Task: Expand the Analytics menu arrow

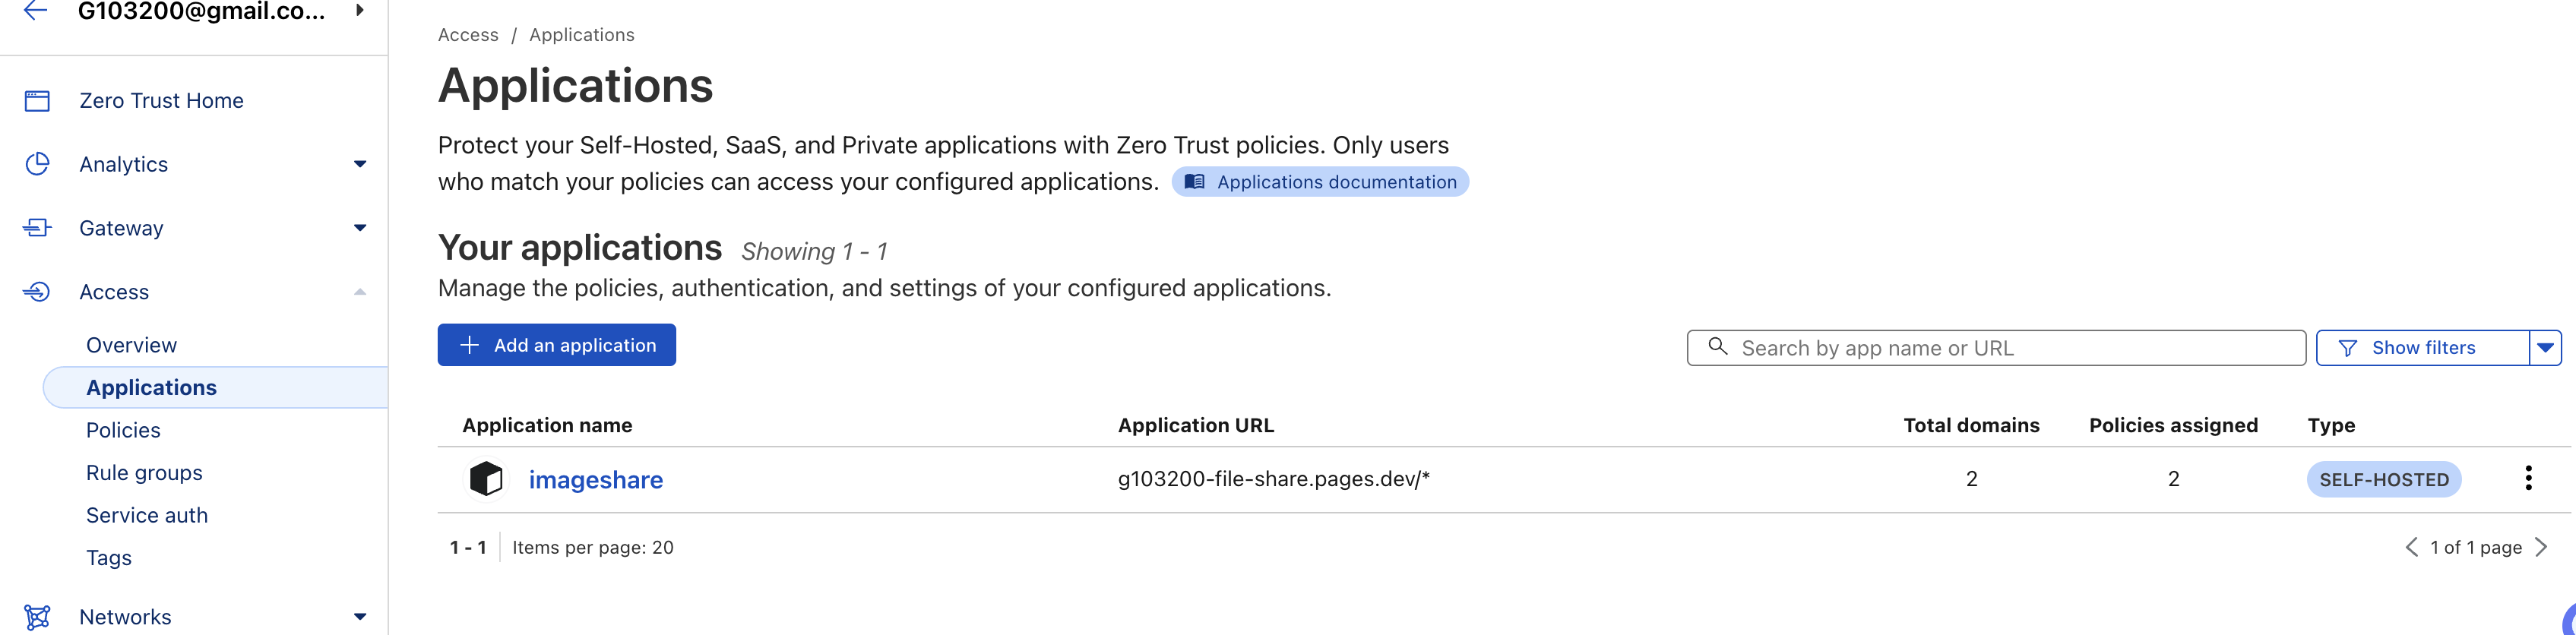Action: 360,164
